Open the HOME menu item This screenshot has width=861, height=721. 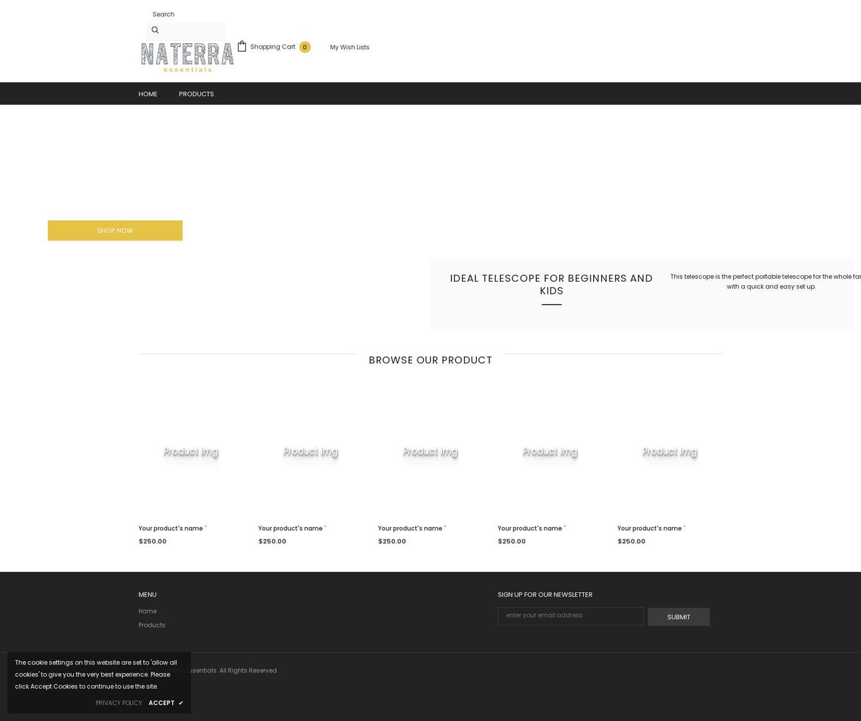(148, 94)
